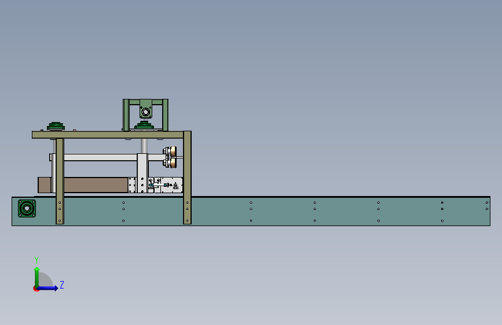Select the dark green round flange on top-left plate
The height and width of the screenshot is (325, 502).
click(x=56, y=126)
